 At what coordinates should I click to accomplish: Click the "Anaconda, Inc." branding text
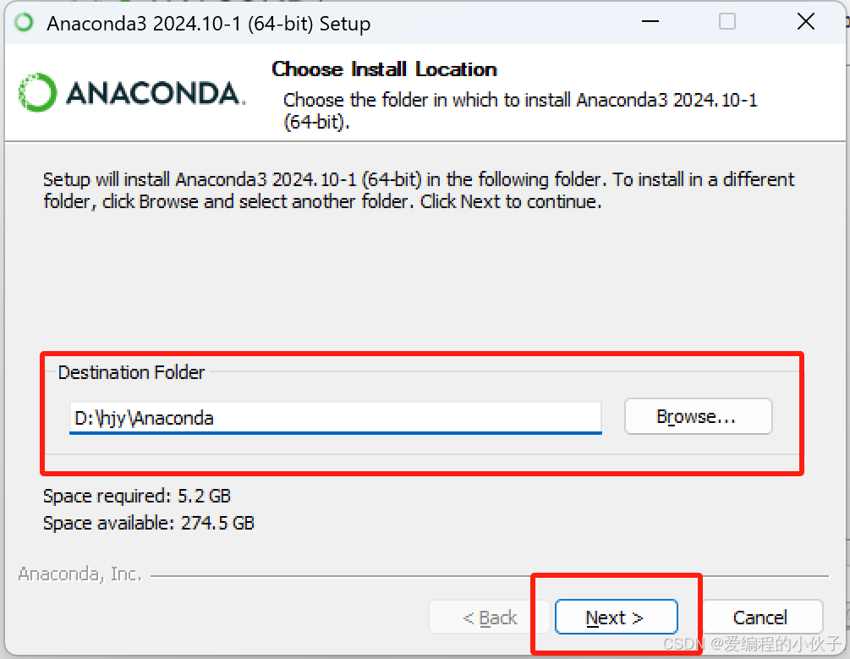click(80, 574)
